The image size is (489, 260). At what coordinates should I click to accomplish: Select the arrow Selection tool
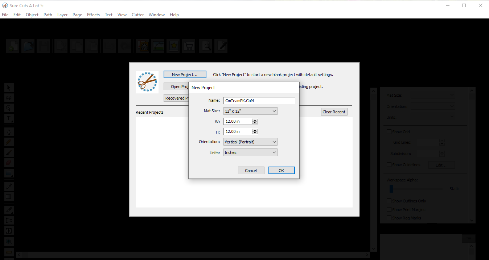click(x=9, y=88)
